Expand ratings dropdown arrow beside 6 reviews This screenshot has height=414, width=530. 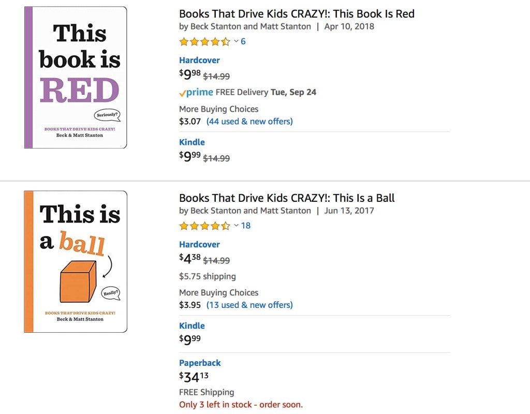point(236,41)
